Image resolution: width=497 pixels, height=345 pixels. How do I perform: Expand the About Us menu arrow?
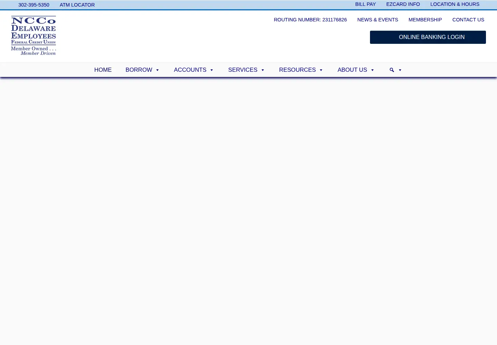[x=372, y=70]
